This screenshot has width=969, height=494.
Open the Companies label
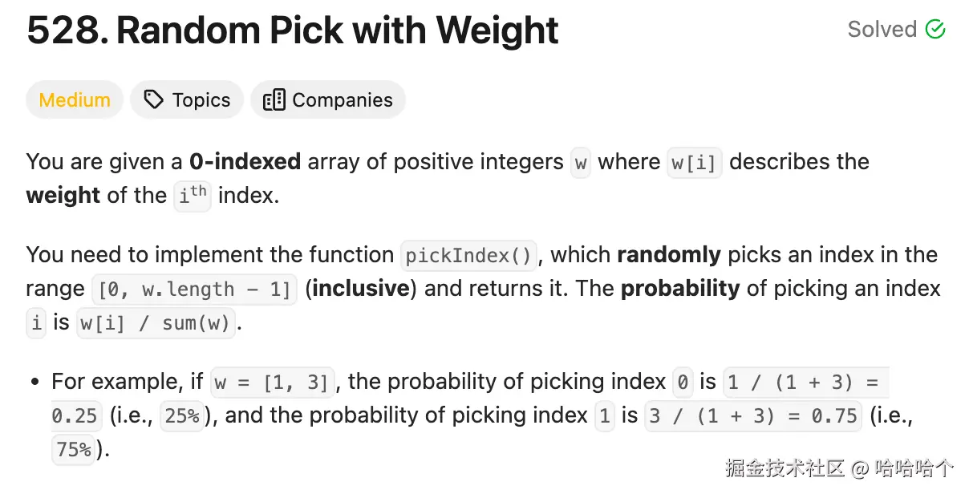[x=342, y=100]
